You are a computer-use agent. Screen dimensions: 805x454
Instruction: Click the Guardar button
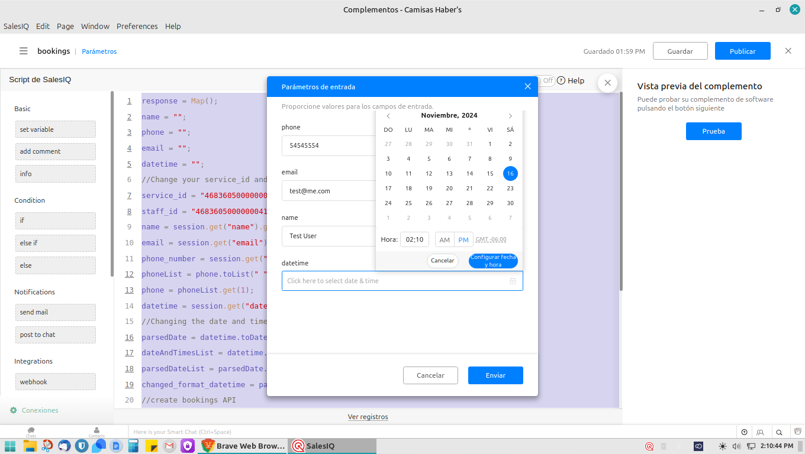(680, 51)
